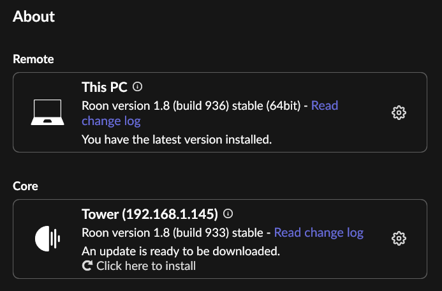442x291 pixels.
Task: Open settings gear for This PC remote
Action: (399, 113)
